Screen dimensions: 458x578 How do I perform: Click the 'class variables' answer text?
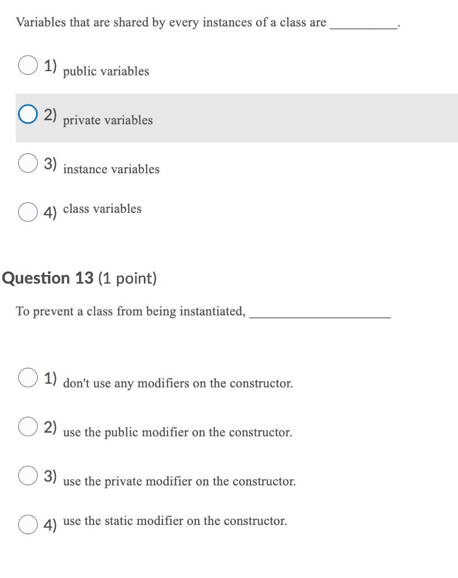tap(102, 209)
